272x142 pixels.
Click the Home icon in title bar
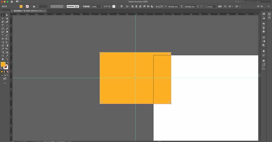(x=12, y=2)
